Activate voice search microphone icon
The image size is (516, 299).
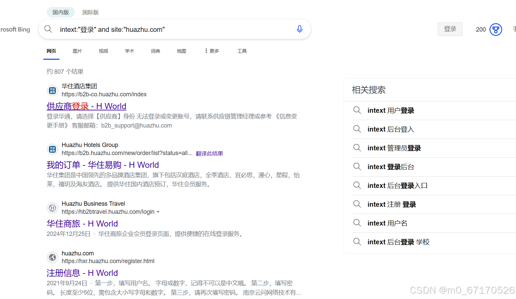click(x=300, y=29)
